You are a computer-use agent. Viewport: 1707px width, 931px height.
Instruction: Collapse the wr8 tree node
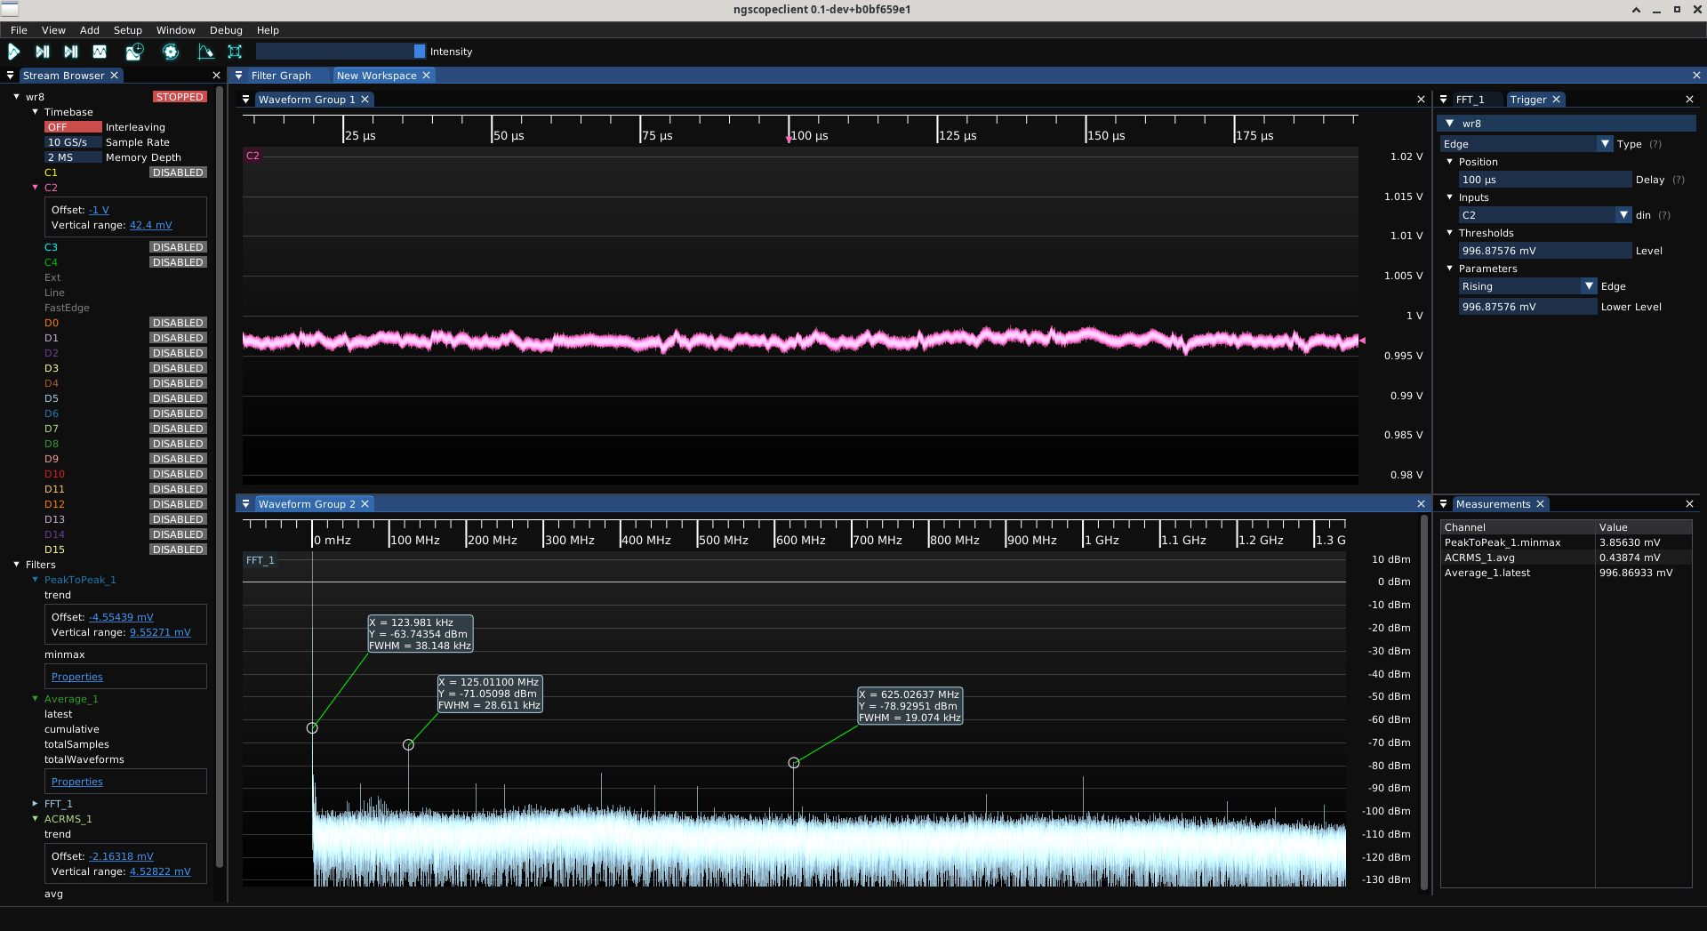pyautogui.click(x=16, y=97)
